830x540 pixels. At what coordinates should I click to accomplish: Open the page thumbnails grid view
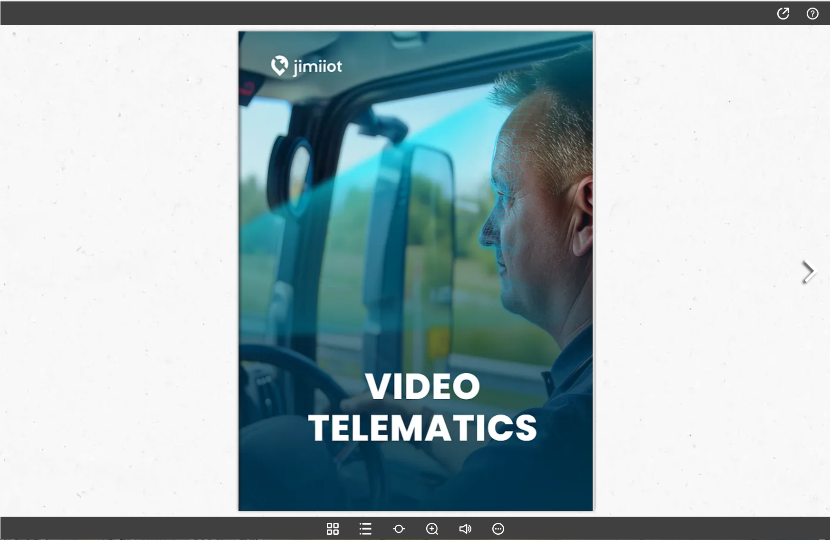pos(332,529)
